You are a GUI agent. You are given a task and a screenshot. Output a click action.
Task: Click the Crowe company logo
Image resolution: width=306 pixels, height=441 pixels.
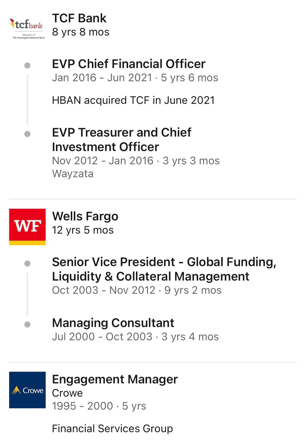[27, 390]
